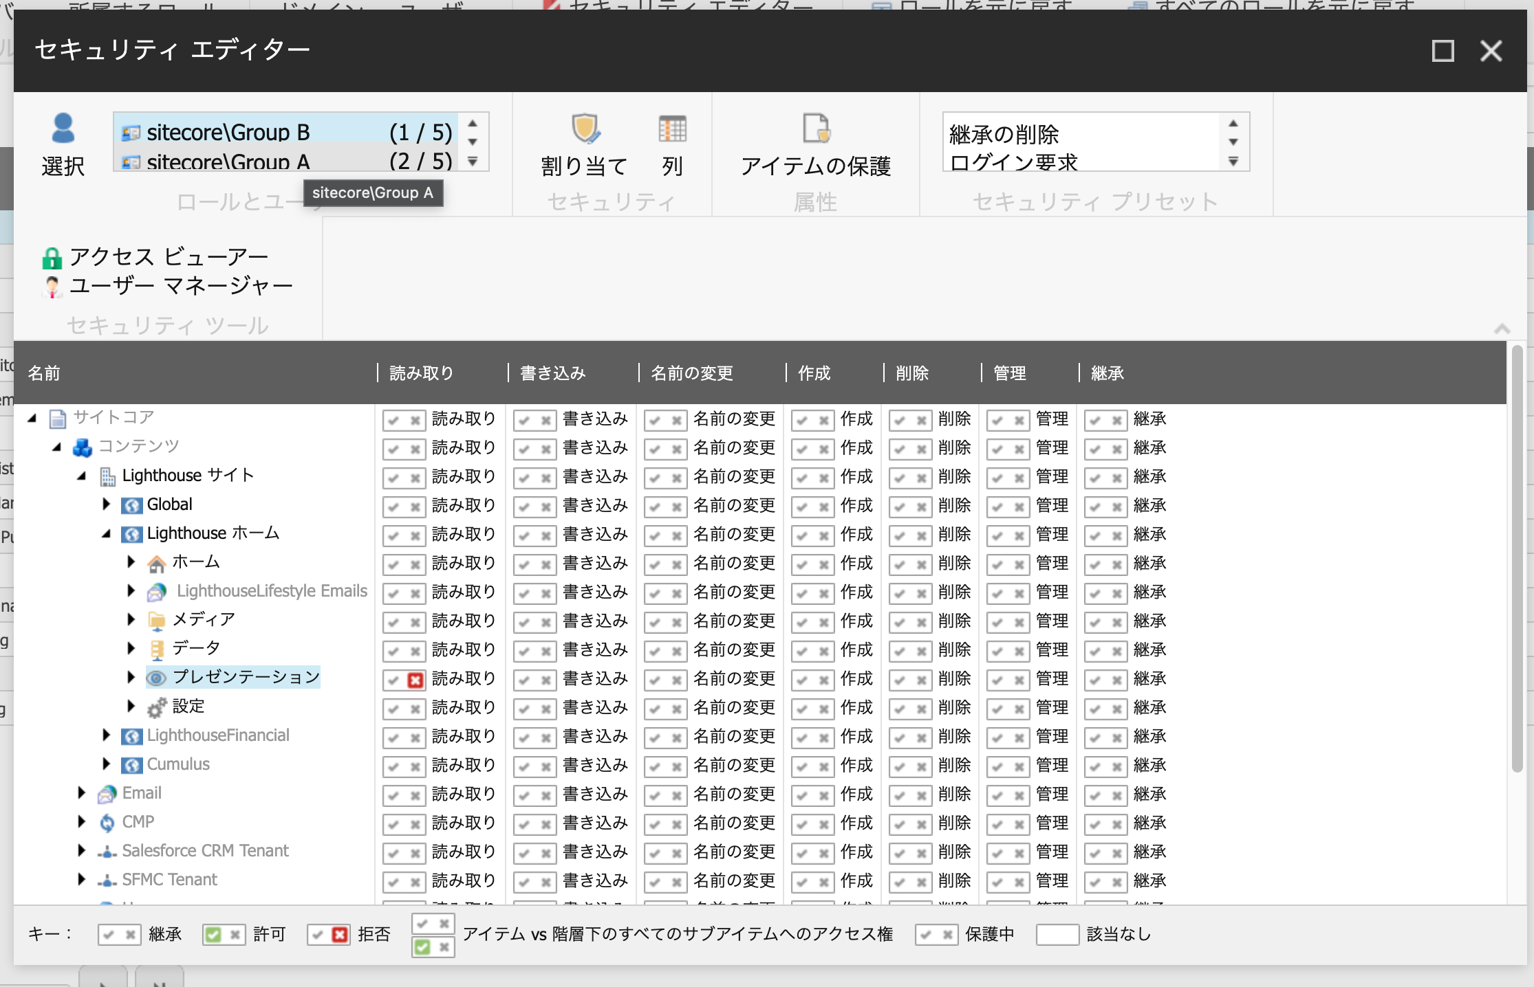Click the データ database icon
Image resolution: width=1534 pixels, height=987 pixels.
157,650
